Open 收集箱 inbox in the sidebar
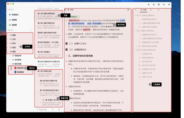 14,19
